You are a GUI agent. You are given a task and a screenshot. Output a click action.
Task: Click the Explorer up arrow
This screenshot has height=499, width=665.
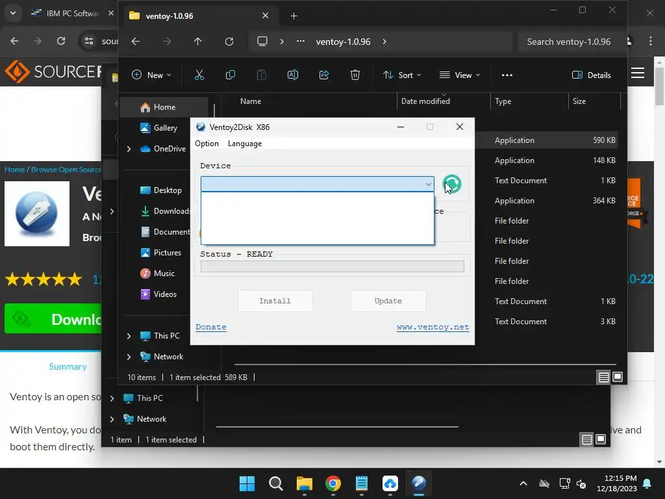pyautogui.click(x=197, y=42)
